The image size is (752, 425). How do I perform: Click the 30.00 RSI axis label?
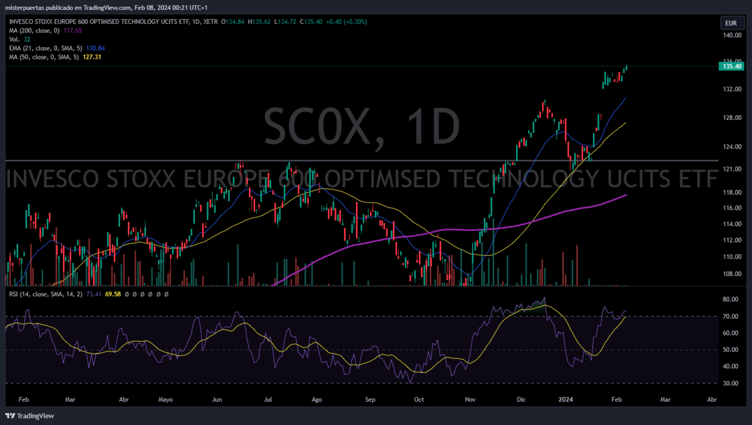coord(730,383)
